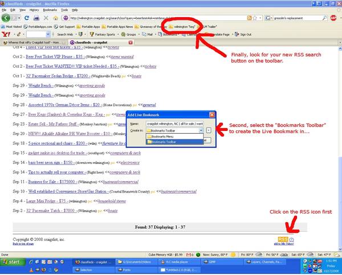Click in the URL address bar

[157, 18]
